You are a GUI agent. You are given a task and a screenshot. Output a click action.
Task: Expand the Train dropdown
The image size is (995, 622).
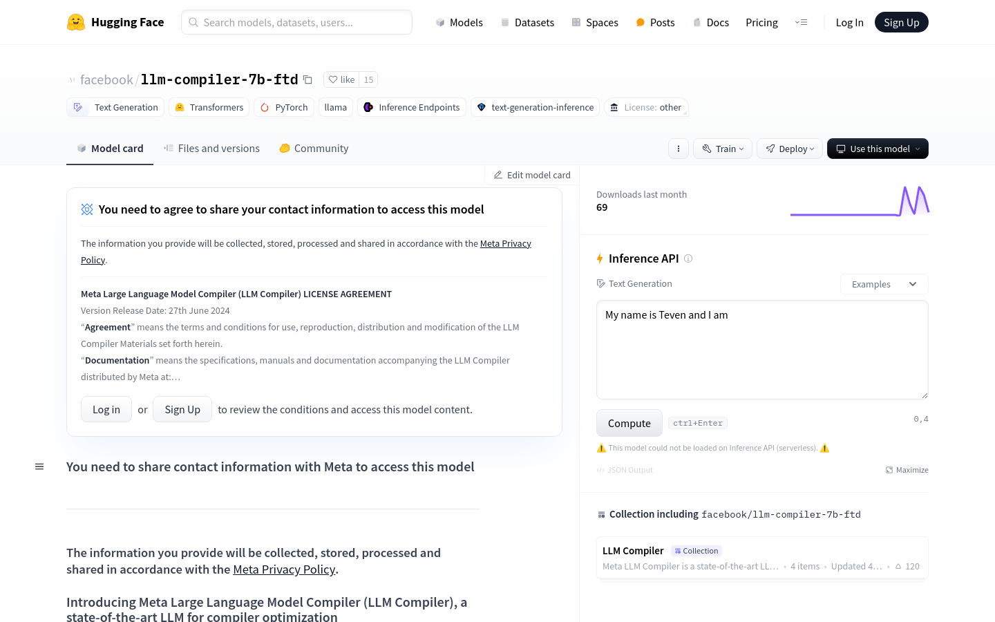pyautogui.click(x=723, y=149)
